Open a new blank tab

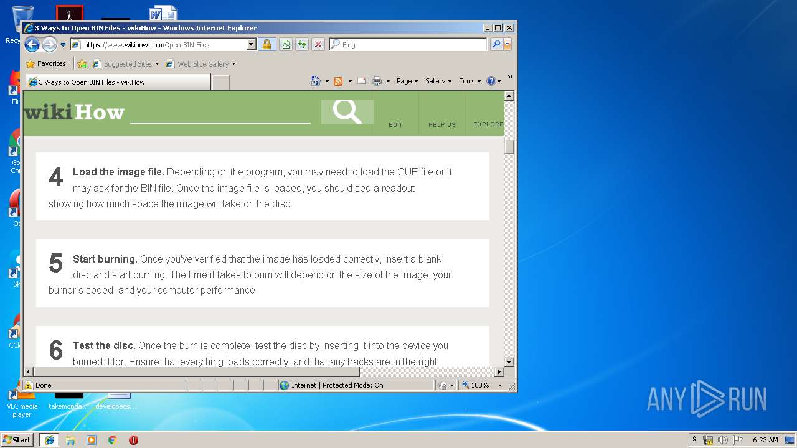(x=220, y=82)
